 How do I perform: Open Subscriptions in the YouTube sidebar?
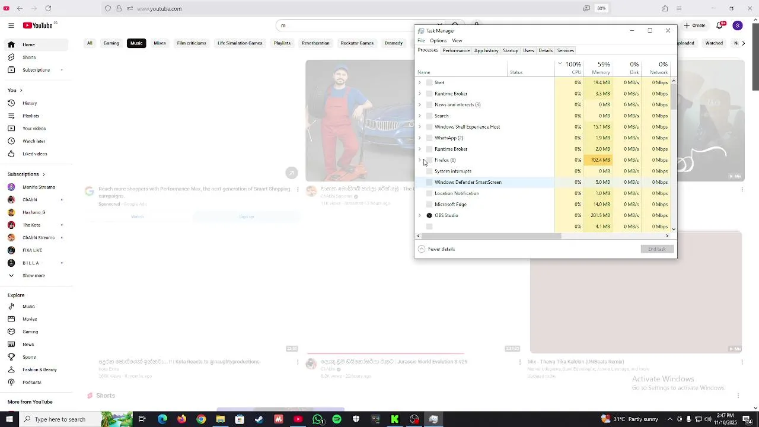click(x=36, y=70)
